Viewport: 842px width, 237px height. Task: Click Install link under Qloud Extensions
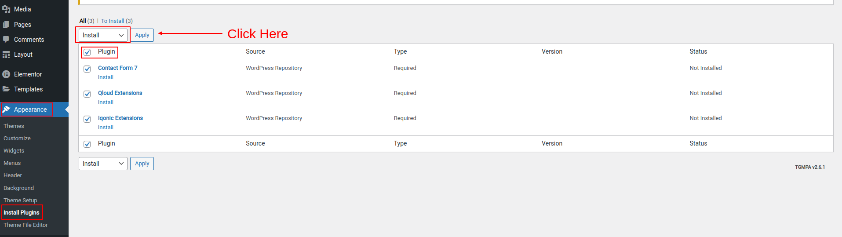tap(106, 102)
